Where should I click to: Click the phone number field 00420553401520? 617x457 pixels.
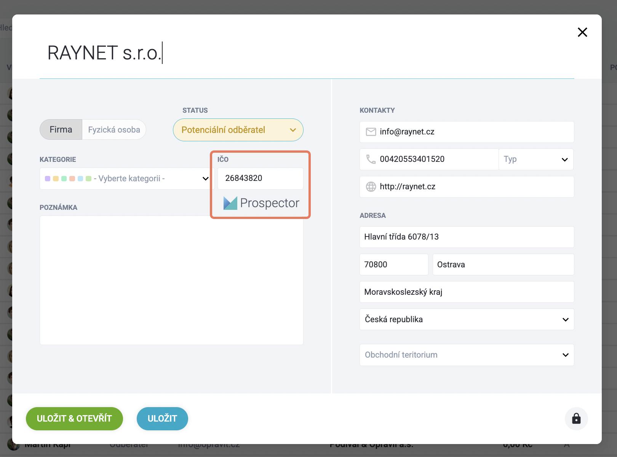pos(429,159)
